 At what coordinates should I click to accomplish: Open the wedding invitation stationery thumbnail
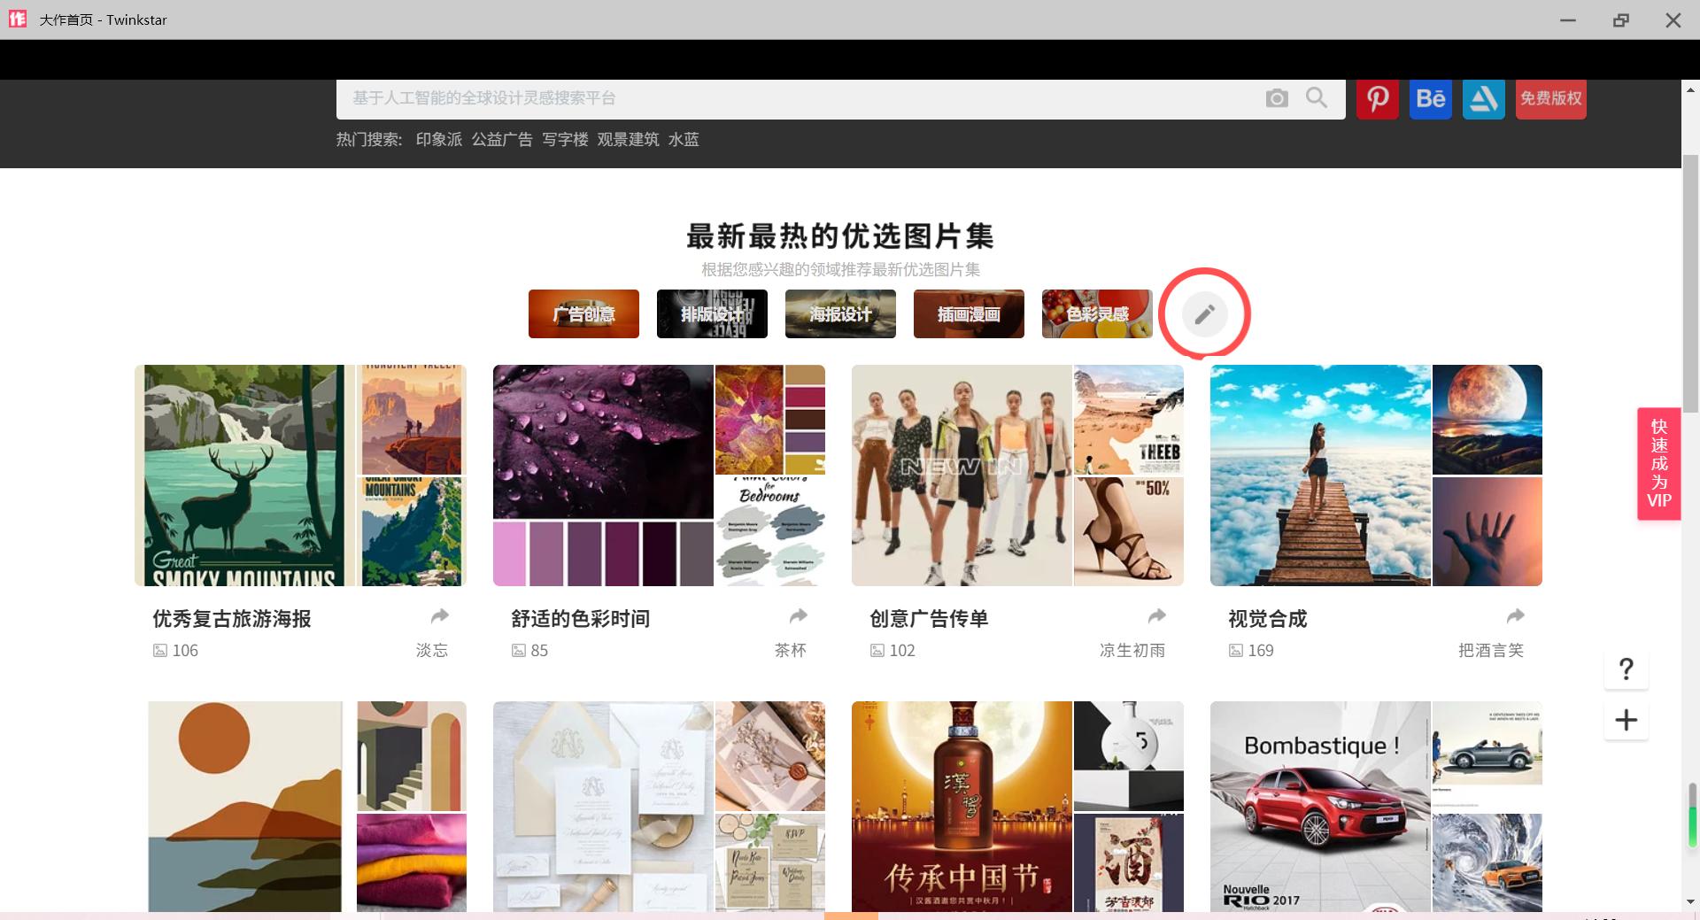click(x=603, y=807)
